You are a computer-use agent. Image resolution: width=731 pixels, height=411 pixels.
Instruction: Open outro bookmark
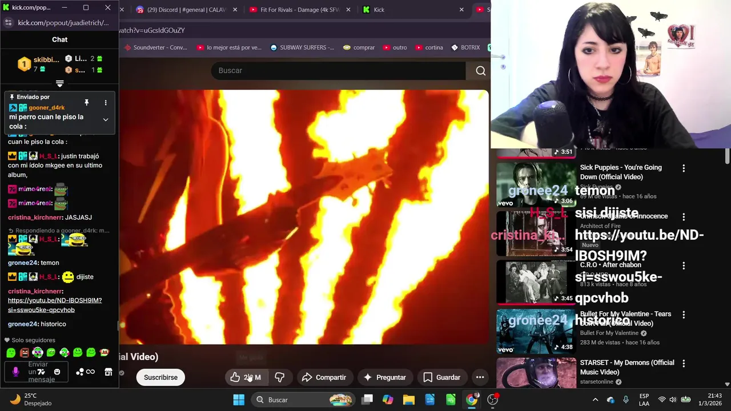click(395, 47)
